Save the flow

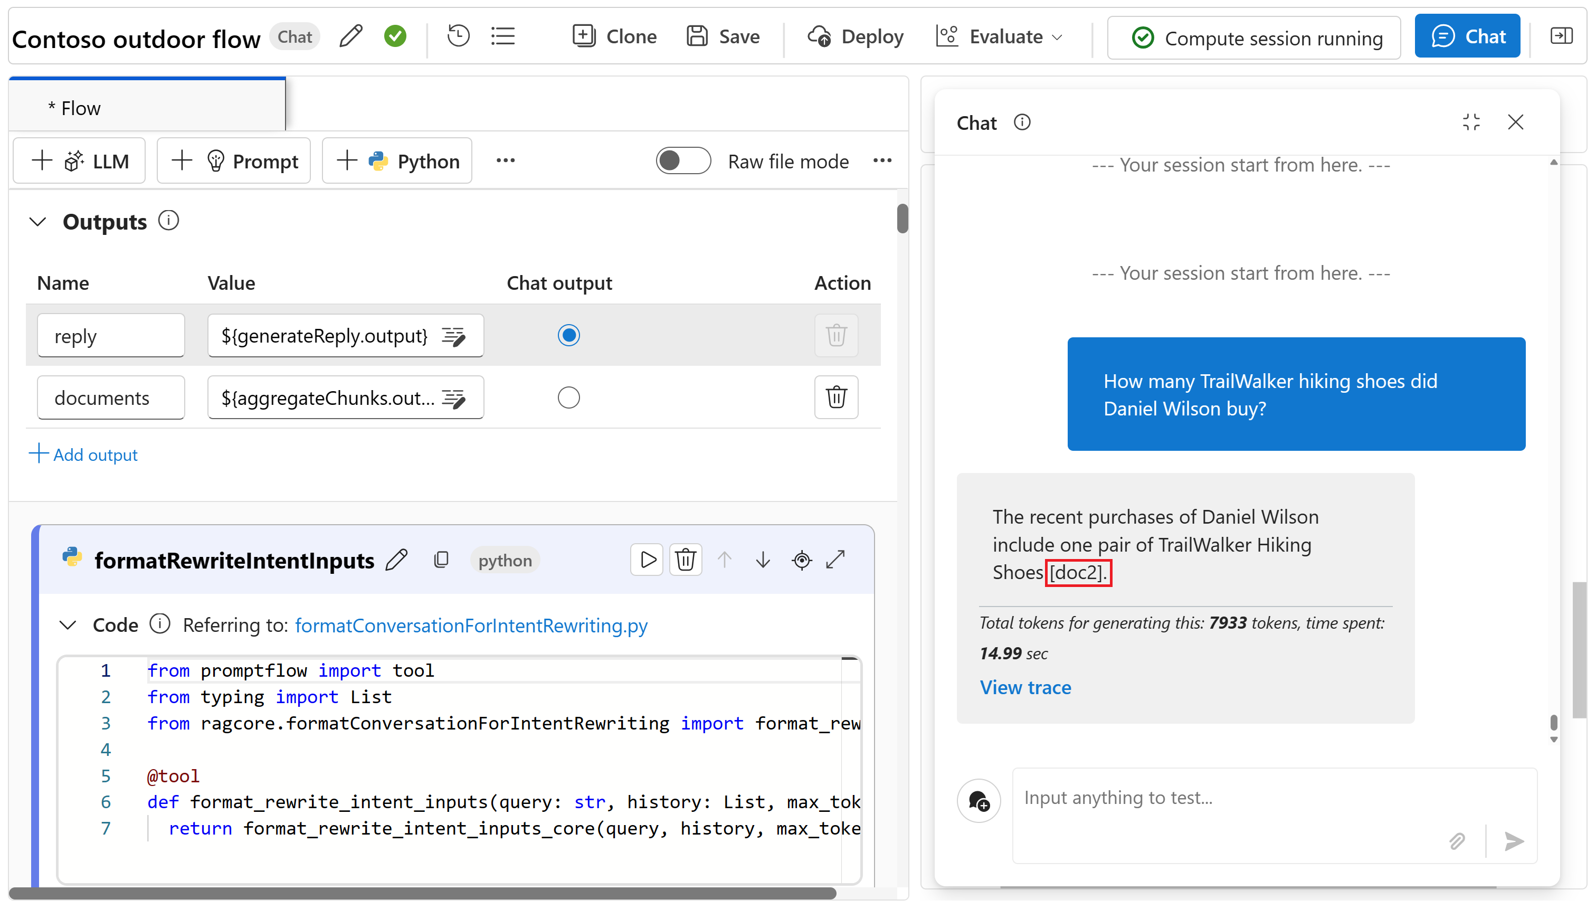coord(723,36)
